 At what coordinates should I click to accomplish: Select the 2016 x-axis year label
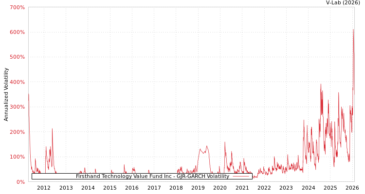click(132, 188)
